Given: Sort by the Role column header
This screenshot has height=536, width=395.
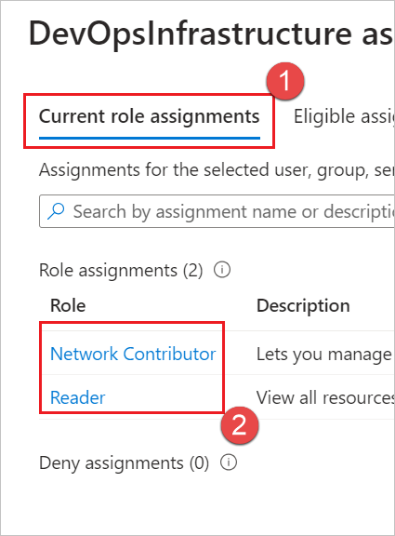Looking at the screenshot, I should (68, 305).
